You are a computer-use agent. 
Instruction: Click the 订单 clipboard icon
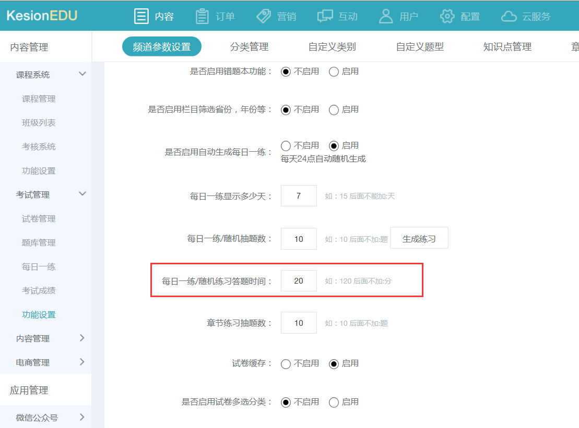point(202,16)
